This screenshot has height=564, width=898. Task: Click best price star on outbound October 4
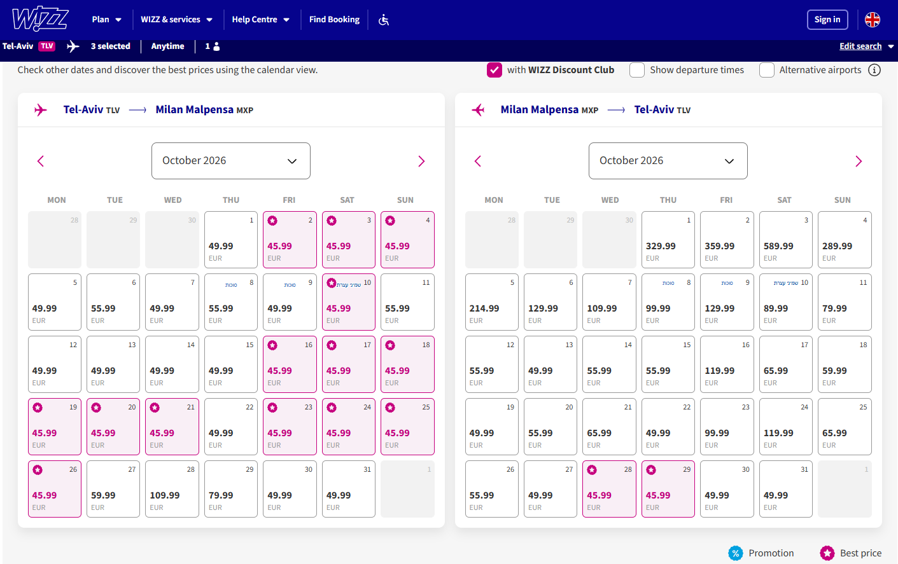click(390, 221)
